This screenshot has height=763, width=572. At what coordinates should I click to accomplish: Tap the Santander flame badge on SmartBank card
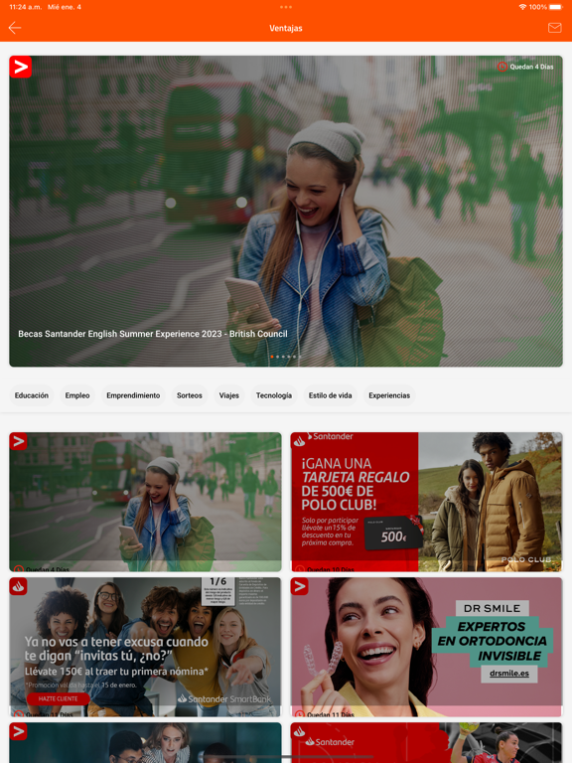[18, 586]
